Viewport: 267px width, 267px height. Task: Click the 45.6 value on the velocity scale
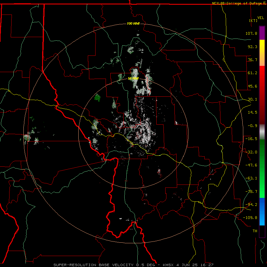click(252, 86)
